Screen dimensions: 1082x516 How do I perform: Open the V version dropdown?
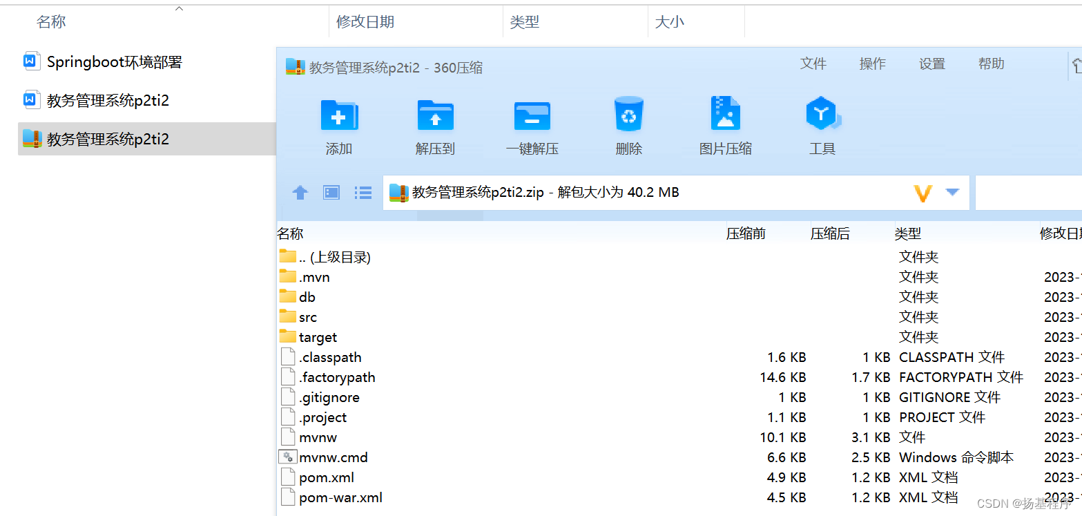tap(923, 193)
